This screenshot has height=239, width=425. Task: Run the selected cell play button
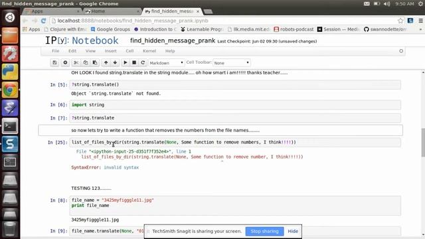126,62
